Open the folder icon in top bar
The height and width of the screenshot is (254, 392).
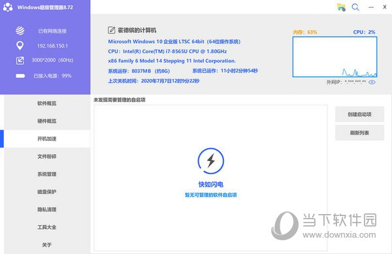pos(341,7)
